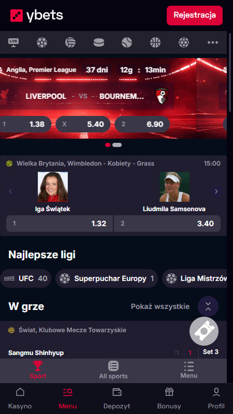Select Liudmila Samsonova odds 3.40
Image resolution: width=233 pixels, height=414 pixels.
(x=167, y=224)
